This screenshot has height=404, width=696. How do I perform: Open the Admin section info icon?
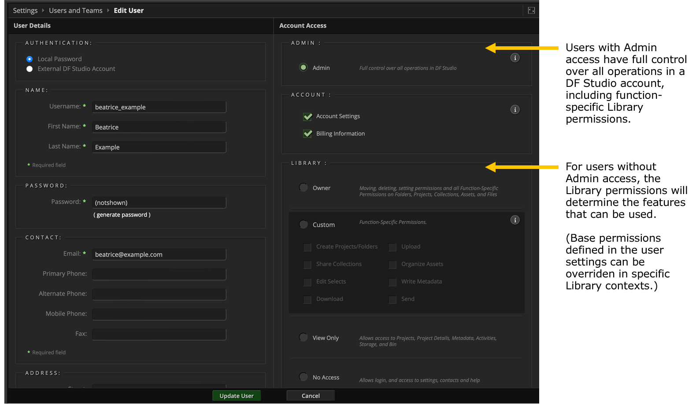515,58
